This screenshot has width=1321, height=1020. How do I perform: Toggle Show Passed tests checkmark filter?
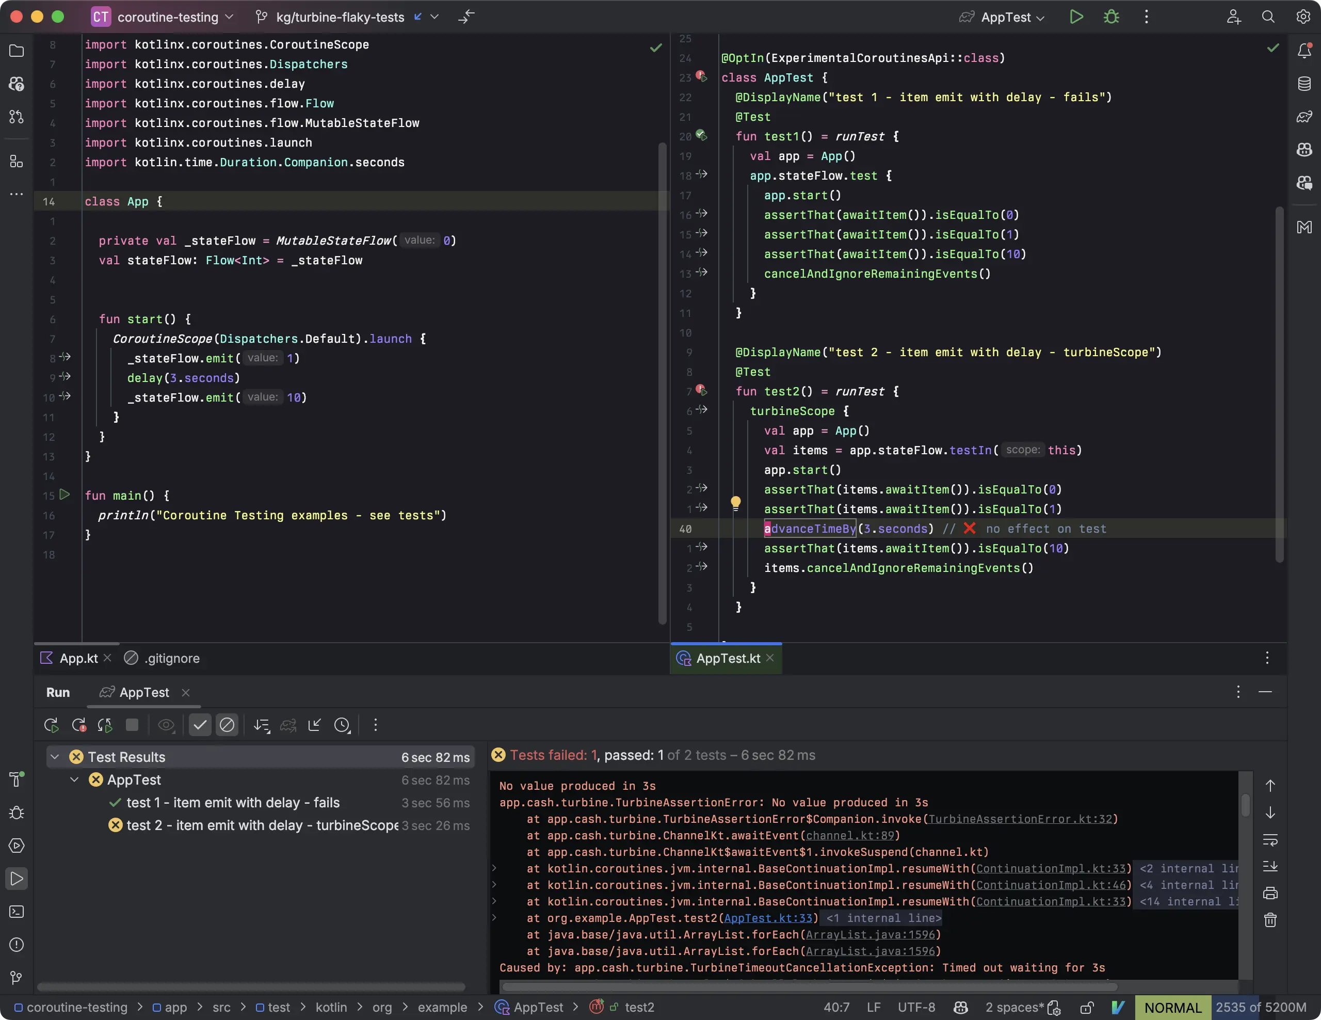[x=200, y=725]
